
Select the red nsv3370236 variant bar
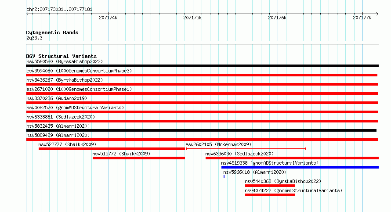[202, 103]
